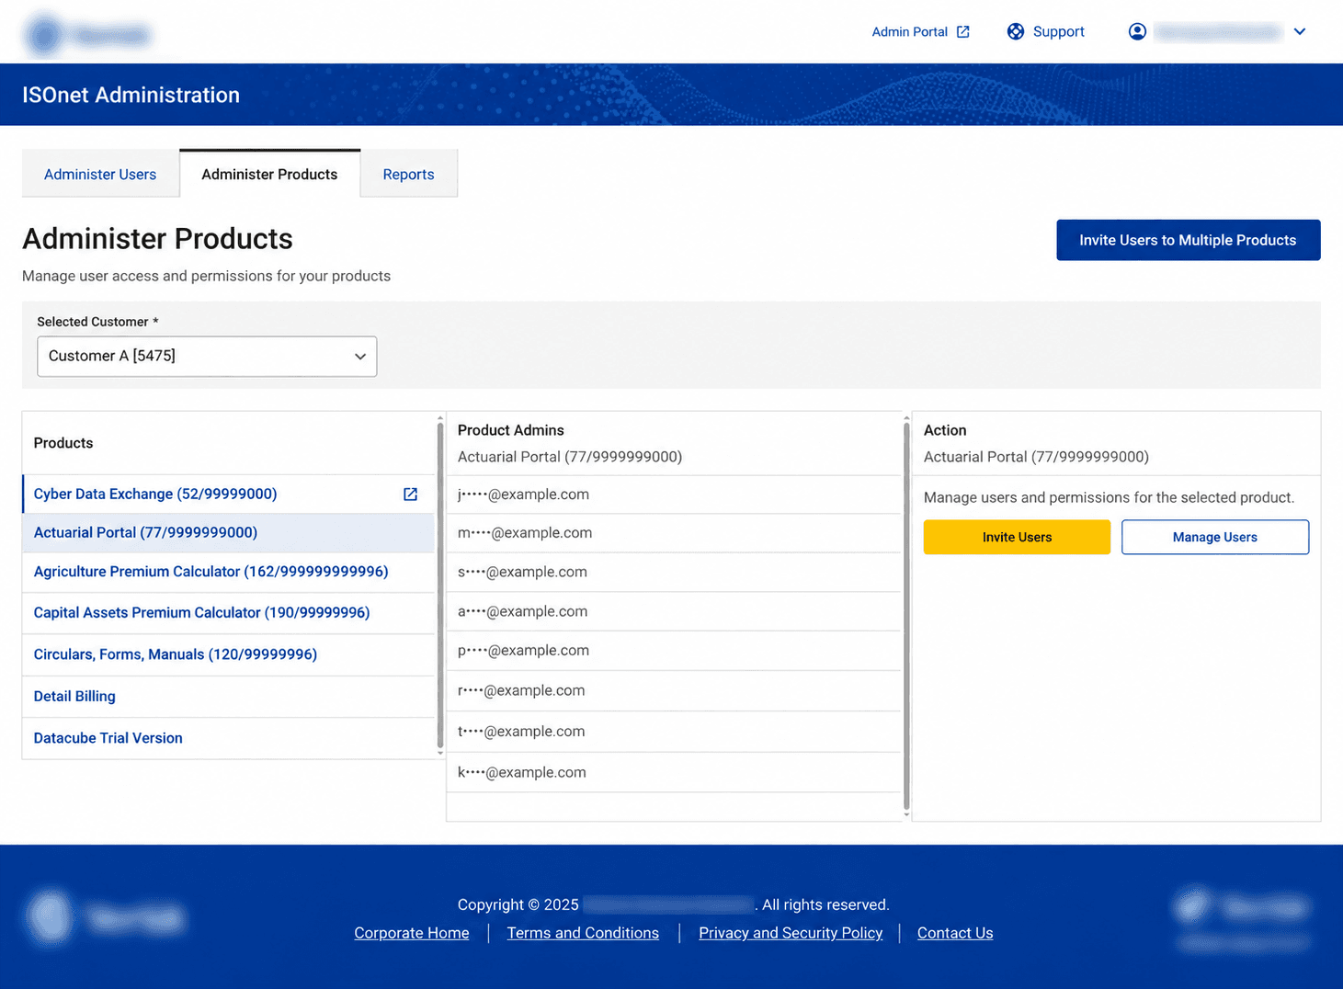The height and width of the screenshot is (989, 1343).
Task: Click Invite Users to Multiple Products button
Action: pos(1188,240)
